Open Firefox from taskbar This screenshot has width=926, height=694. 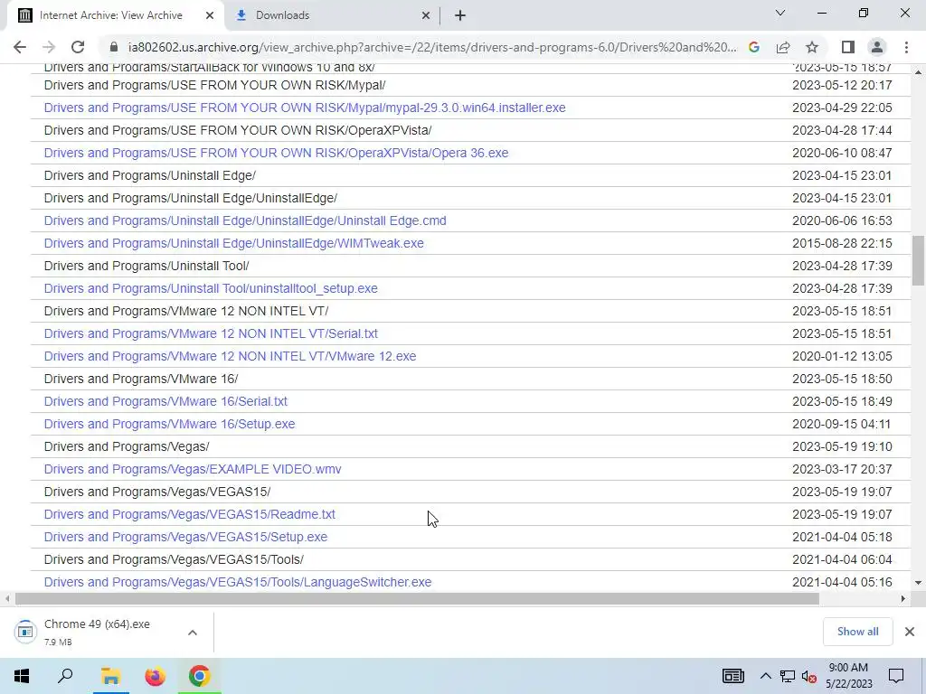(x=155, y=676)
